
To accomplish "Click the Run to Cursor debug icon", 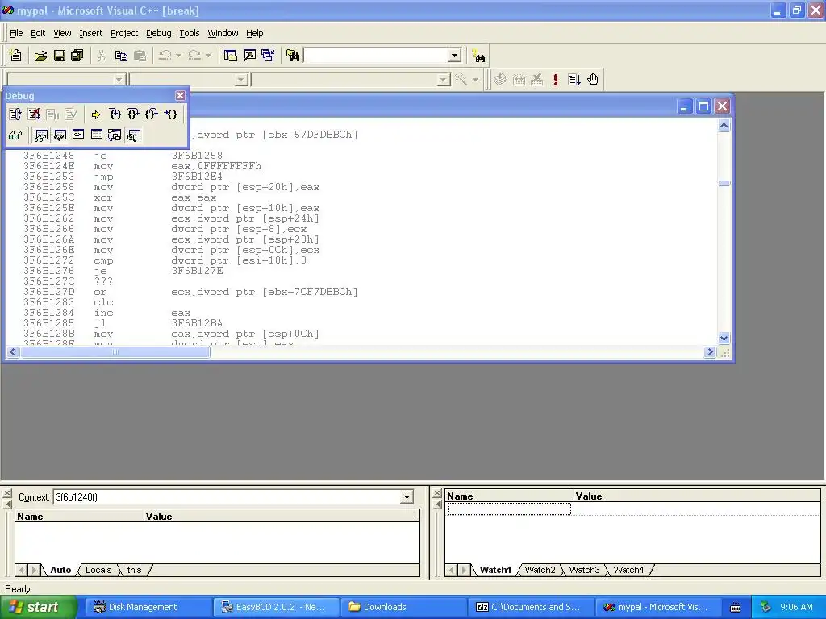I will point(171,114).
